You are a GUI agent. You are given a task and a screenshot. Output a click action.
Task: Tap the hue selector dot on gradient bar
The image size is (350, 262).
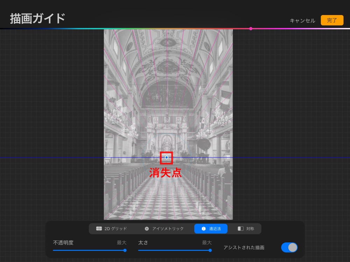[251, 29]
